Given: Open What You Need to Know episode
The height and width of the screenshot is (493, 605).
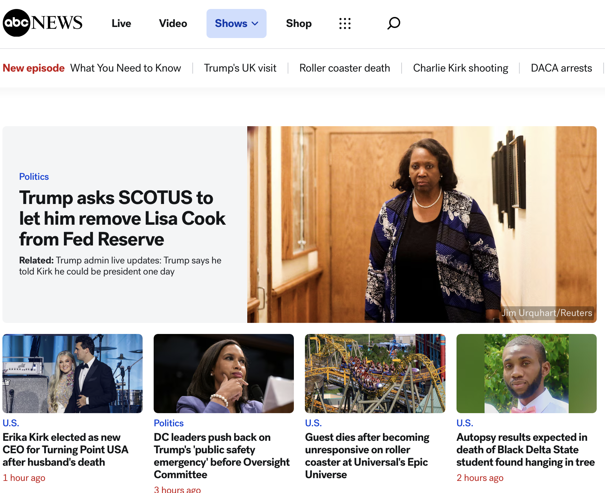Looking at the screenshot, I should click(x=126, y=68).
